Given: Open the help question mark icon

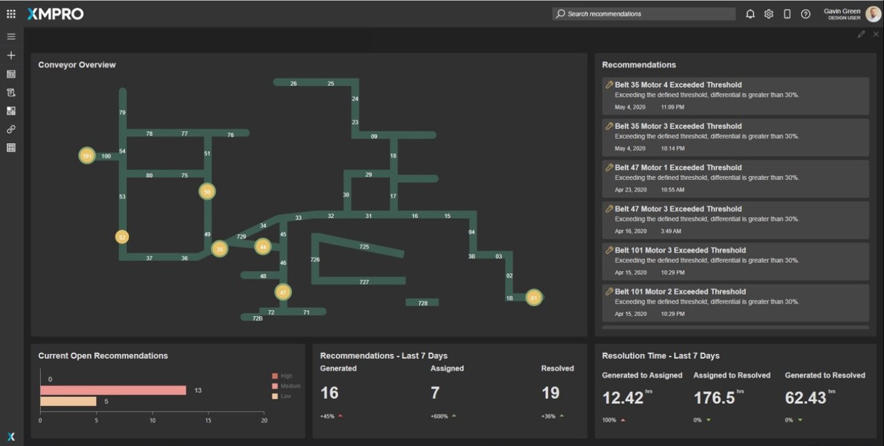Looking at the screenshot, I should pos(805,14).
